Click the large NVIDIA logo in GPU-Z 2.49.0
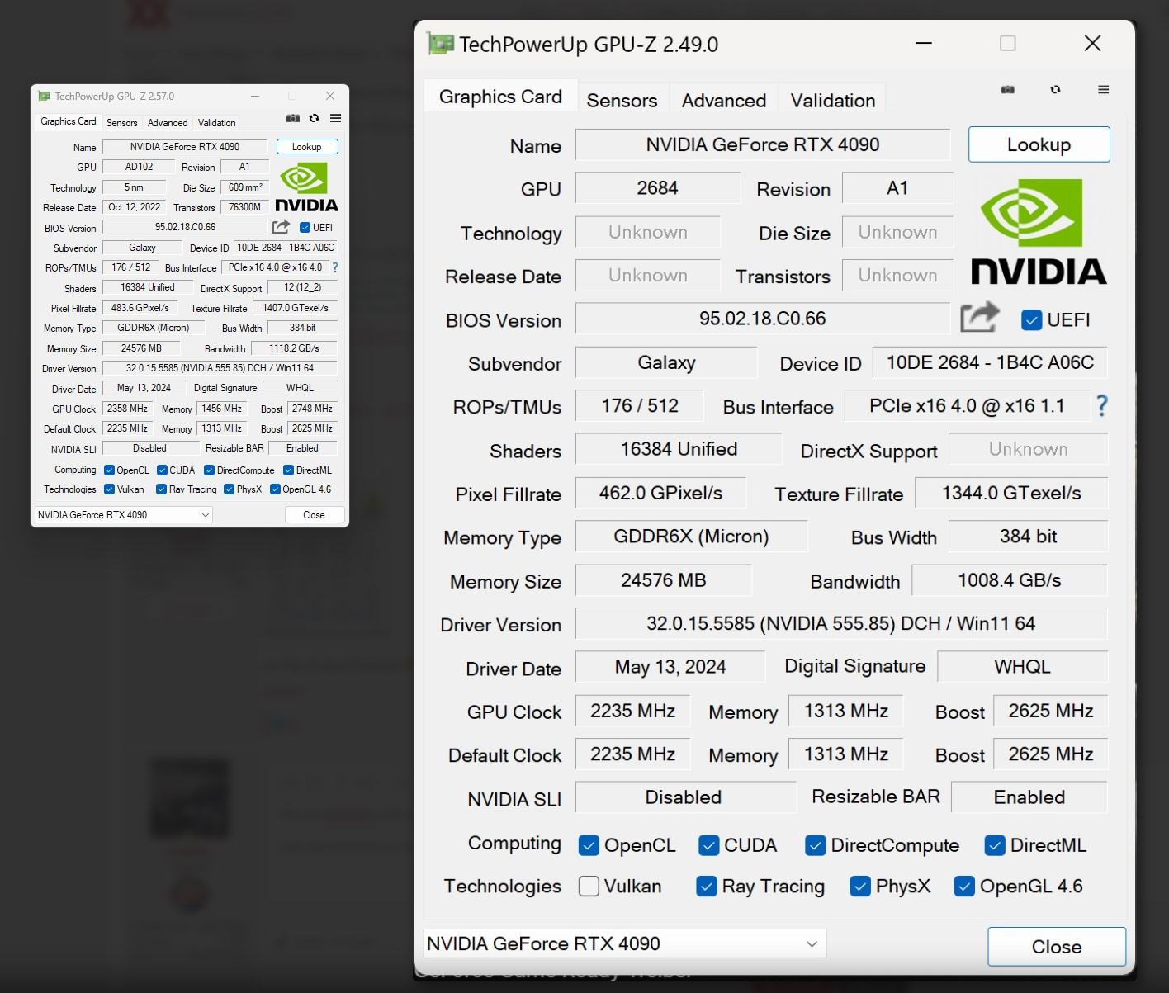This screenshot has height=993, width=1169. [1039, 231]
